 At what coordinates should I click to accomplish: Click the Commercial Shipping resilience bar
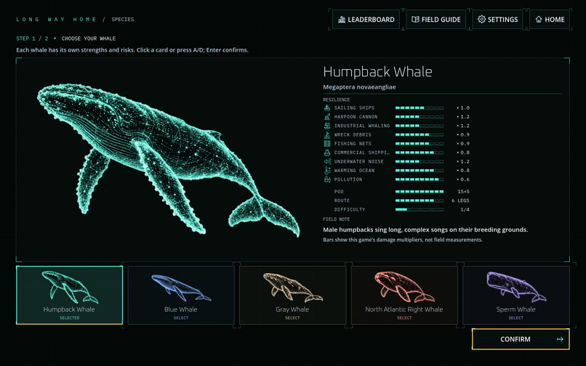pos(420,152)
